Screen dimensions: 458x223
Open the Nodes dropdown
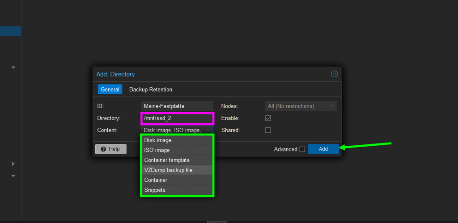[300, 106]
